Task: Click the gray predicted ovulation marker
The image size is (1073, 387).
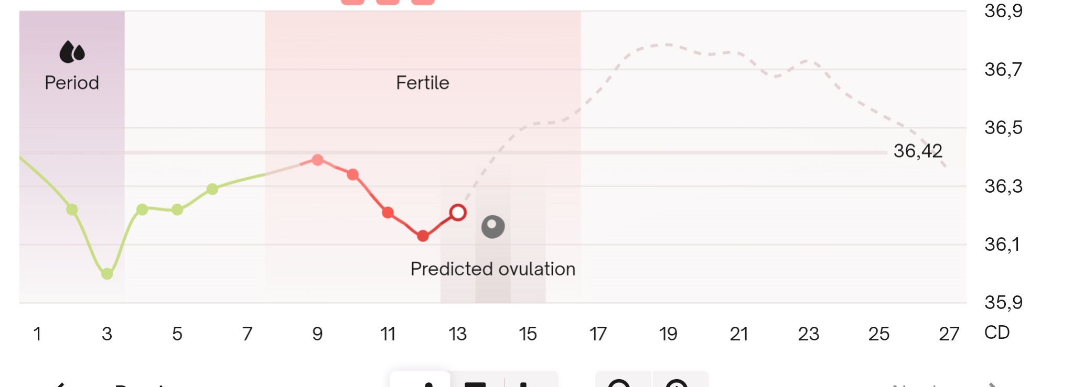Action: coord(493,227)
